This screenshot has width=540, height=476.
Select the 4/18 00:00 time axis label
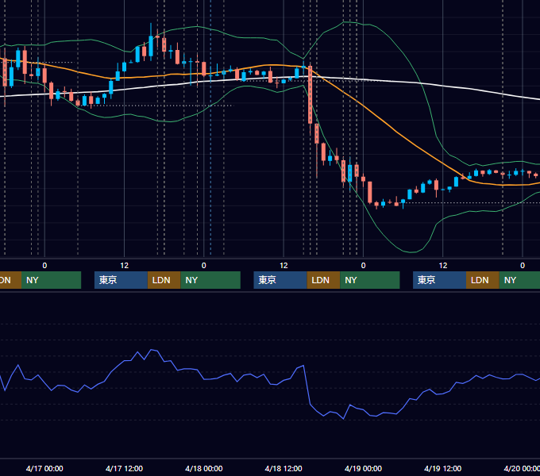coord(204,468)
